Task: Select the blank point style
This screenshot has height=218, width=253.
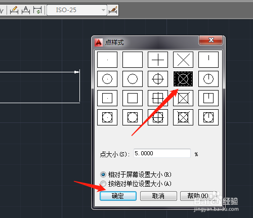Action: pos(133,60)
